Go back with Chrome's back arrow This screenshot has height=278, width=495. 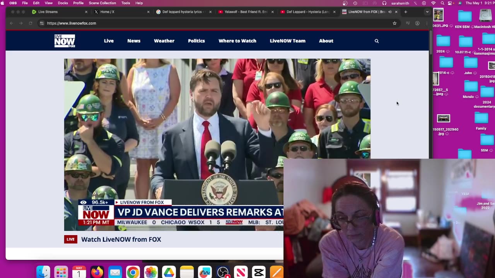(x=12, y=23)
